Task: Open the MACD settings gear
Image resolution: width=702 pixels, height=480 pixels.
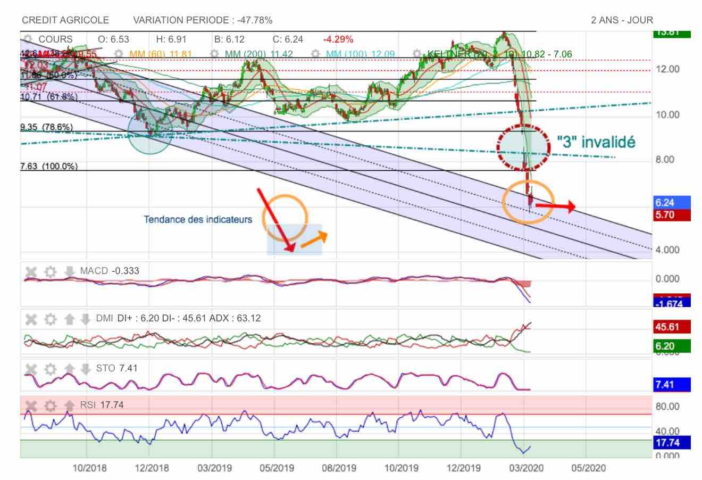Action: point(51,272)
